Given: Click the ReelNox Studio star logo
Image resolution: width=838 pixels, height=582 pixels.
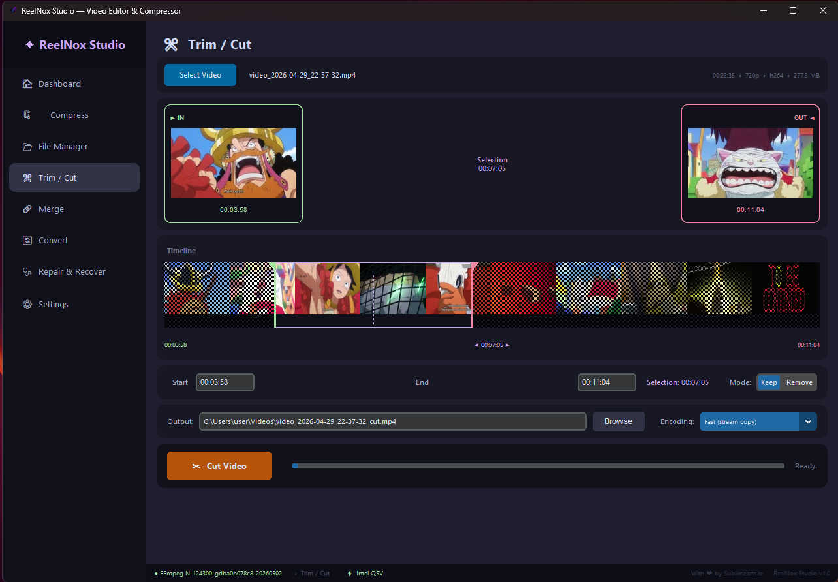Looking at the screenshot, I should pos(29,45).
